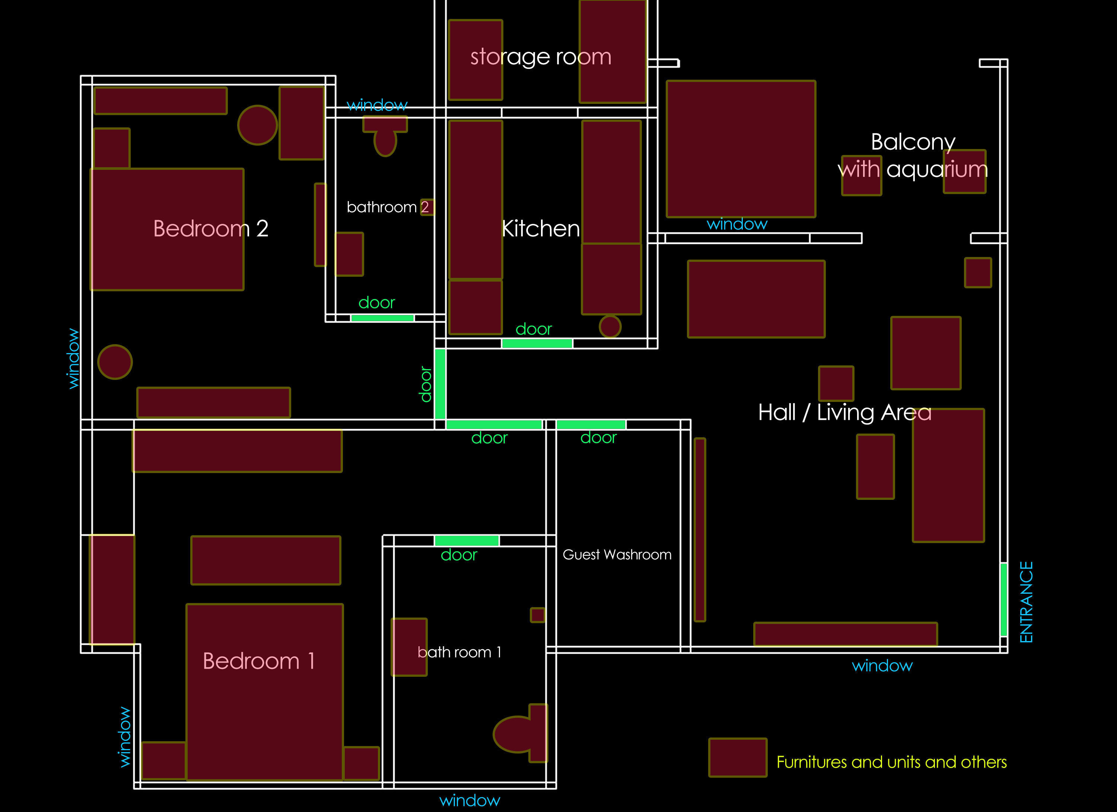This screenshot has height=812, width=1117.
Task: Click the Kitchen green door
Action: tap(537, 343)
